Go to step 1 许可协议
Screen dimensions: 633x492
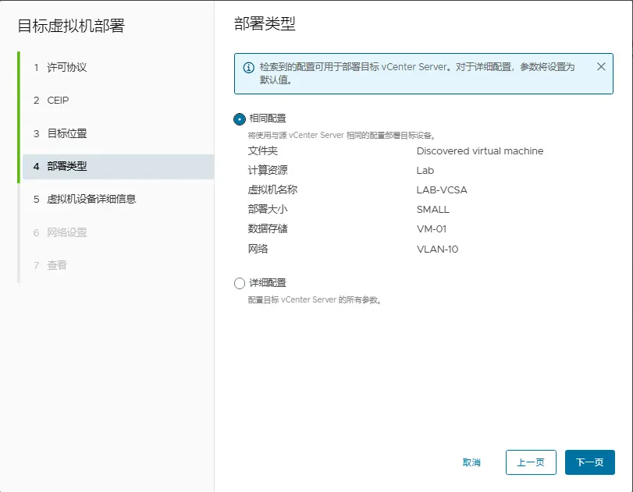[x=66, y=68]
